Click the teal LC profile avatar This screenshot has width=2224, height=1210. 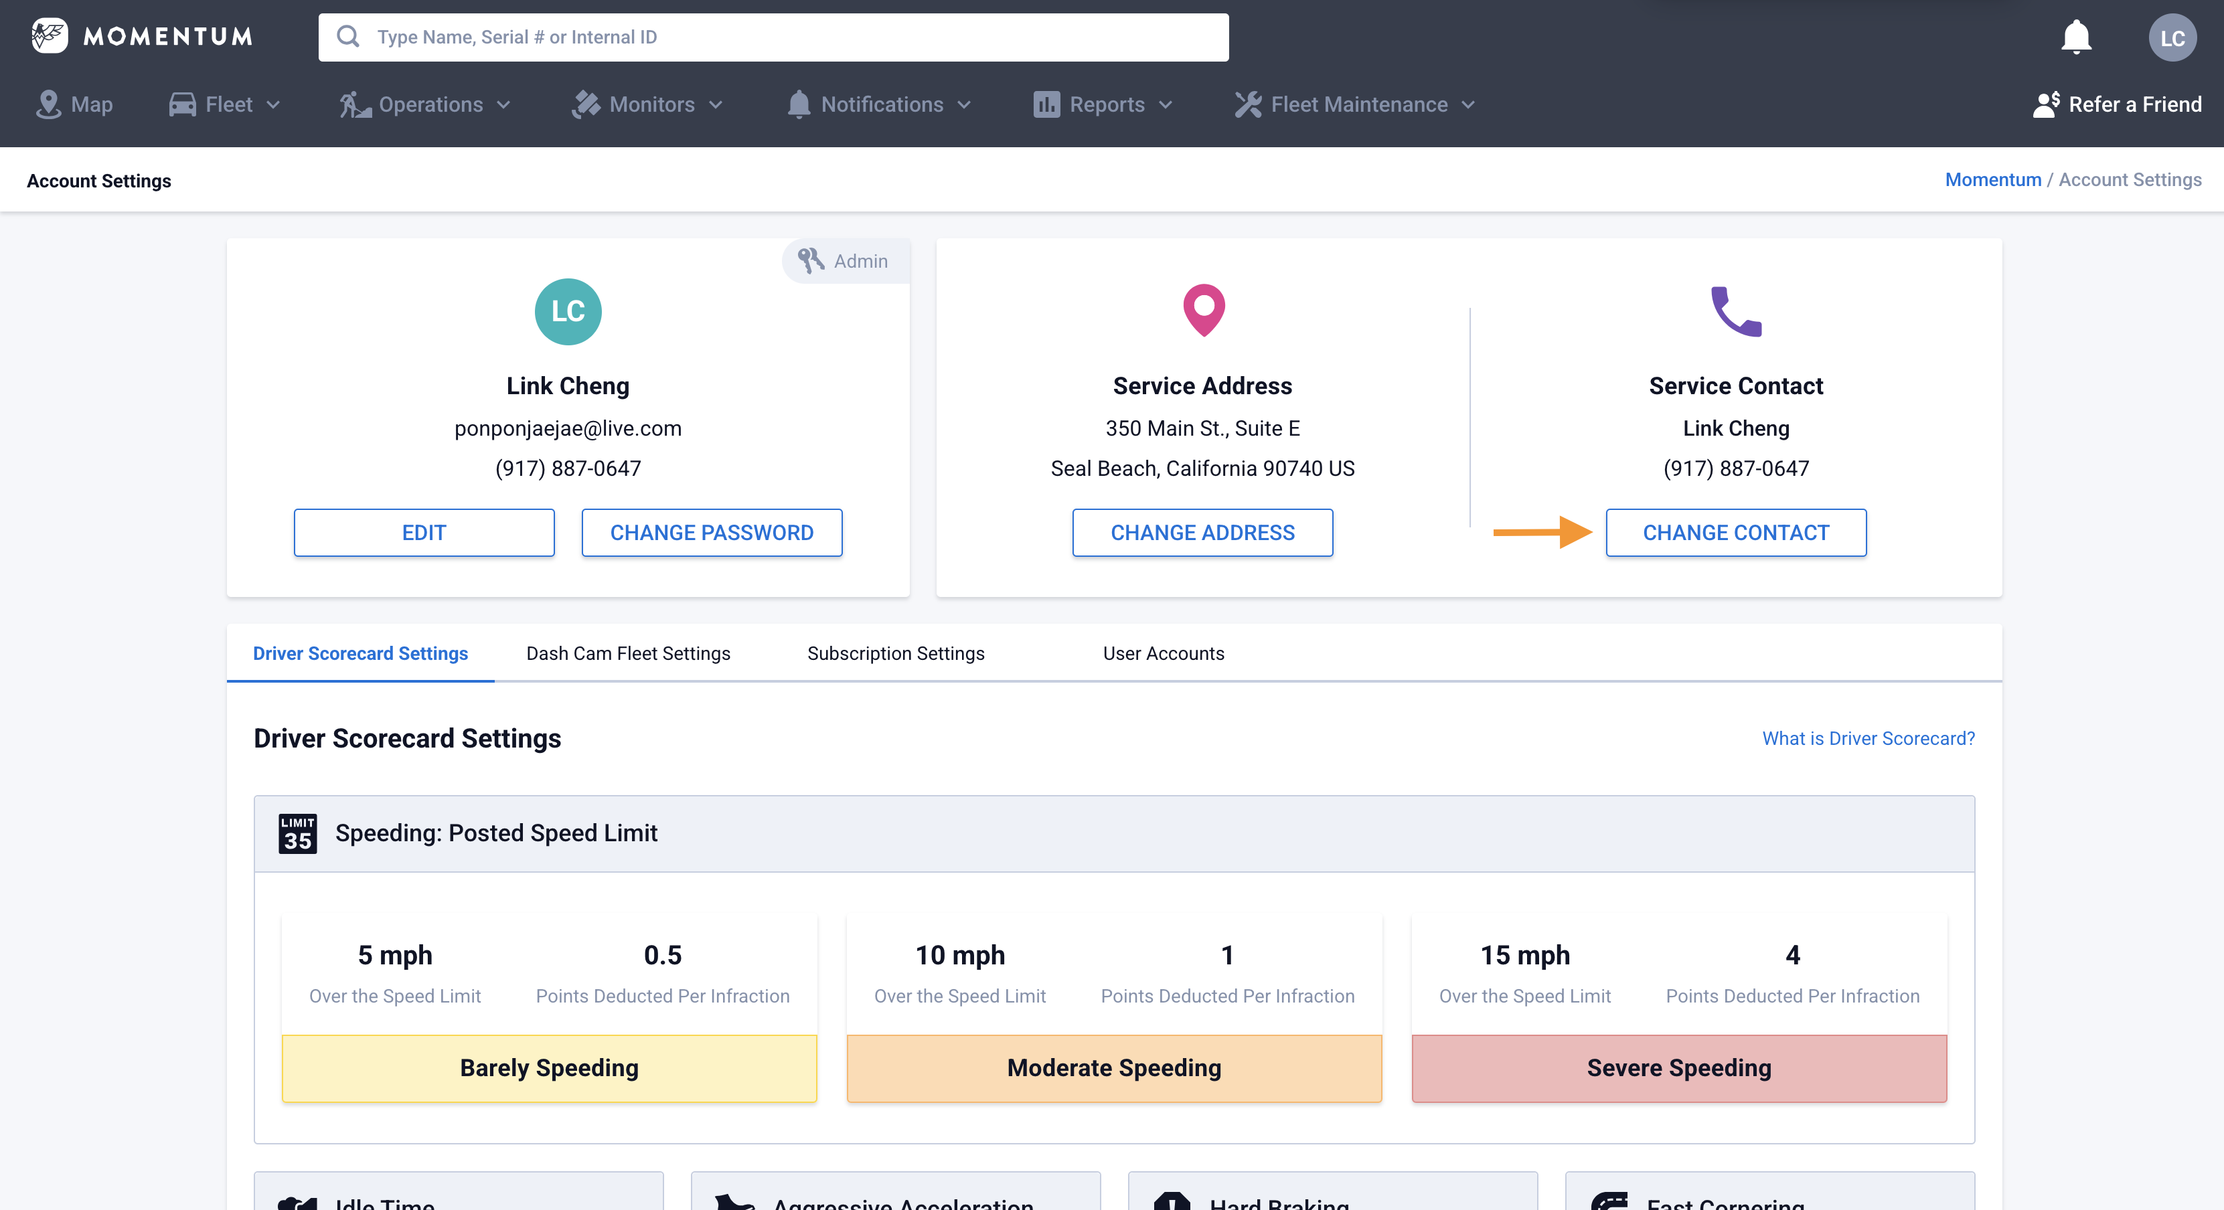click(x=567, y=312)
